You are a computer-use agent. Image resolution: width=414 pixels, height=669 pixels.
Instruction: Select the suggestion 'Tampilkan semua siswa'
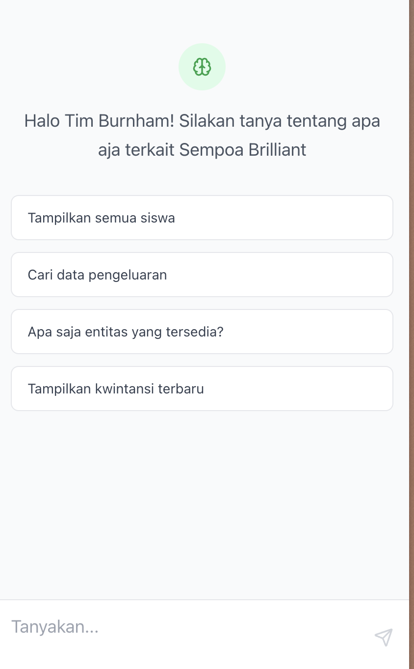click(202, 218)
